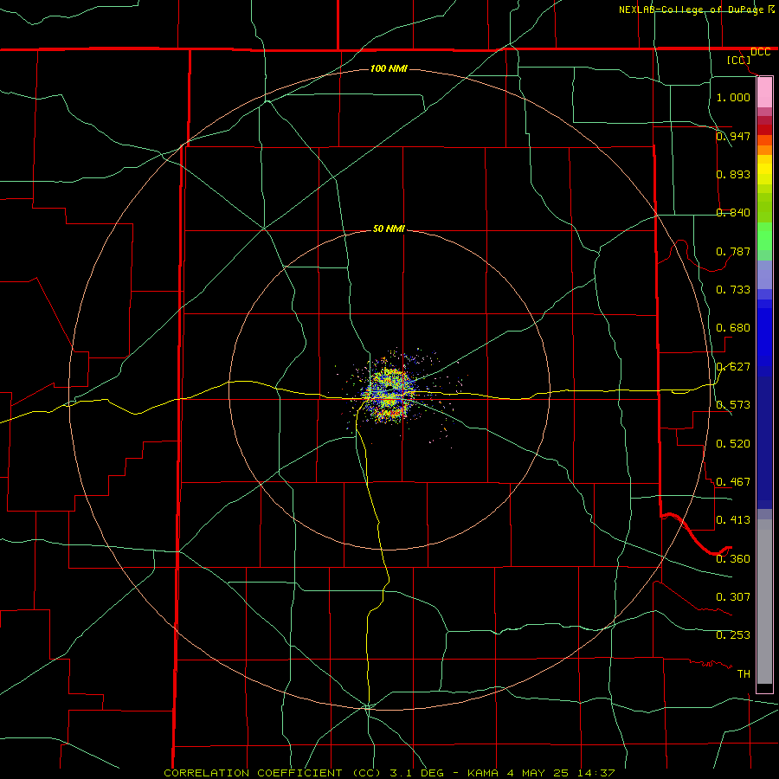Viewport: 779px width, 779px height.
Task: Select the 0.520 legend value
Action: (733, 444)
